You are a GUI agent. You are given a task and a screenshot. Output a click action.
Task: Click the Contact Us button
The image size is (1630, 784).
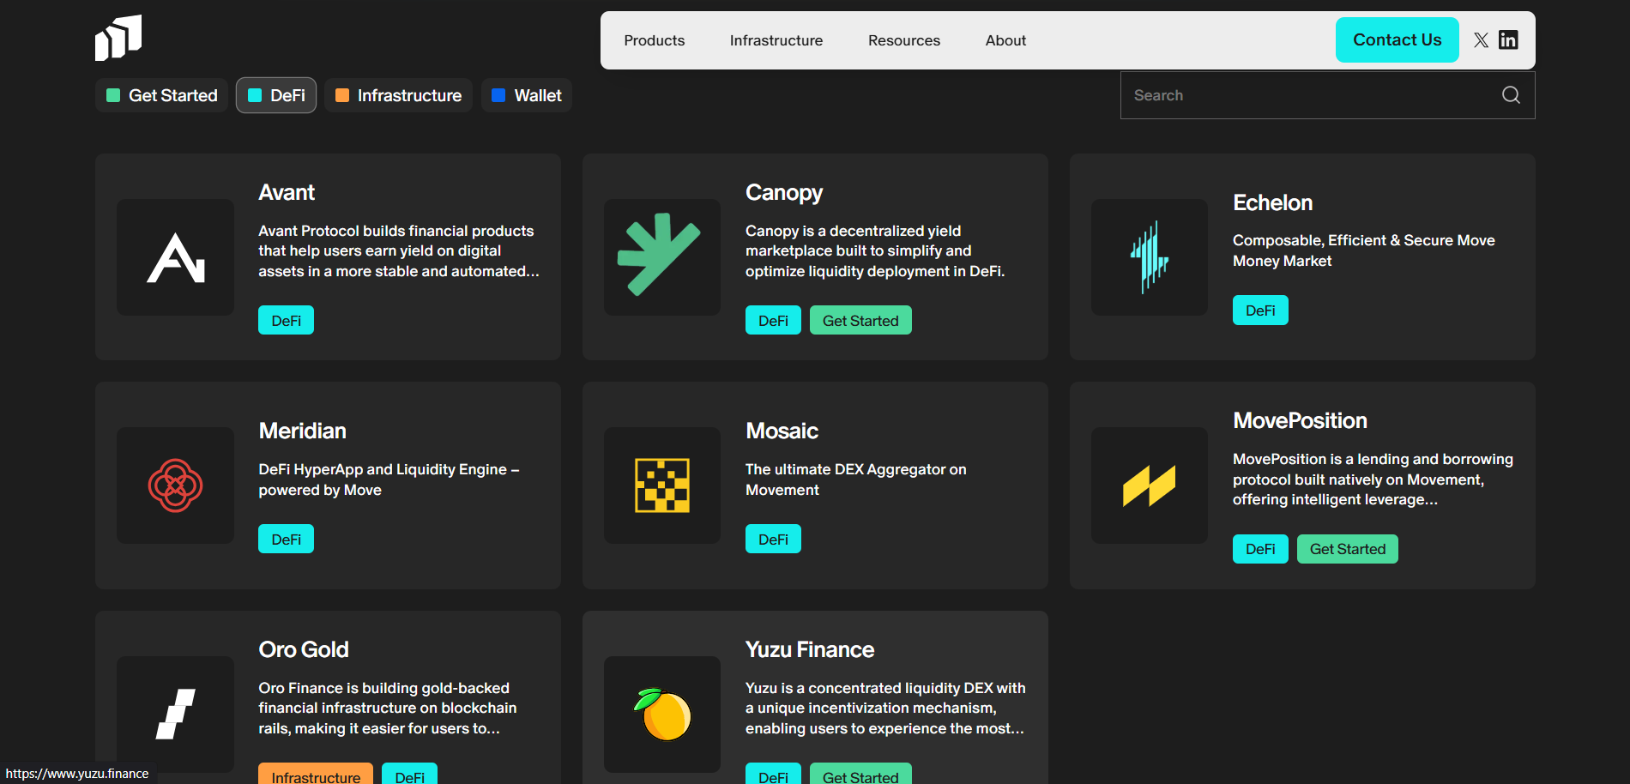(1398, 39)
